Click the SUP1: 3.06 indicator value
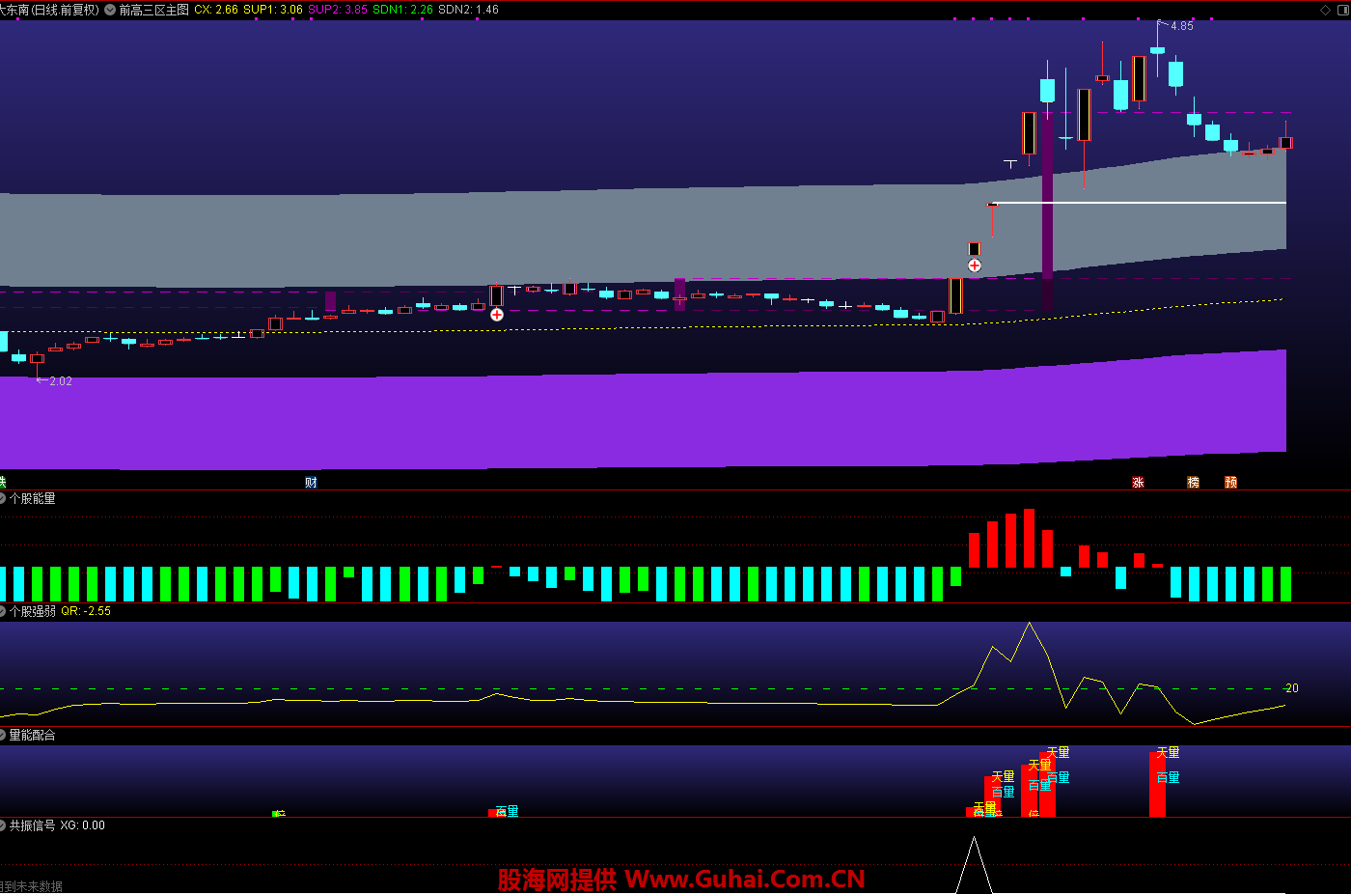 coord(273,10)
